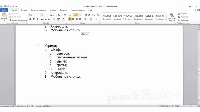200x112 pixels.
Task: Decrease font size with the shrink font icon
Action: point(54,15)
